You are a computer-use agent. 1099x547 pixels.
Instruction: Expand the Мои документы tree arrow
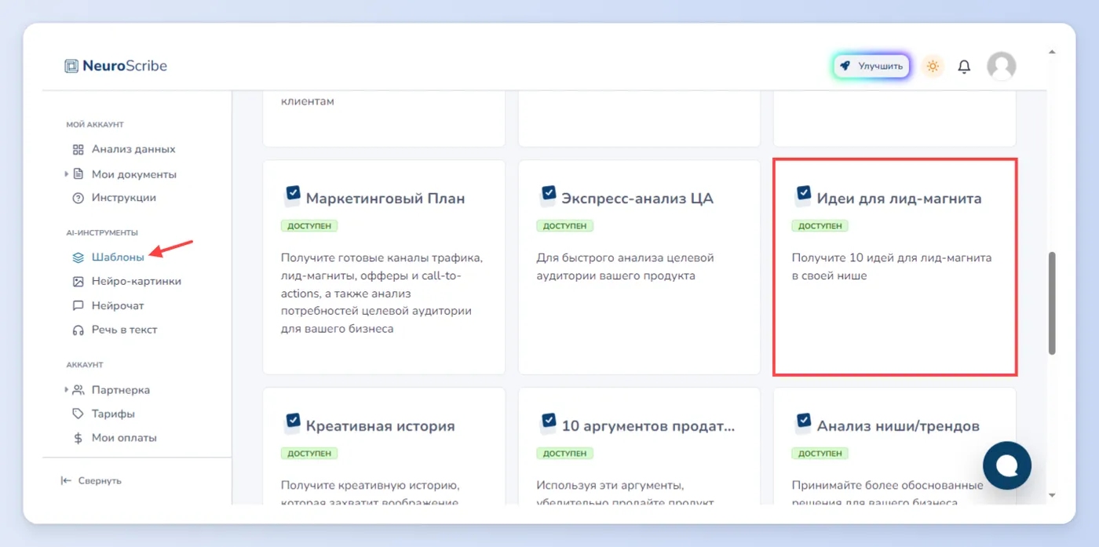67,173
